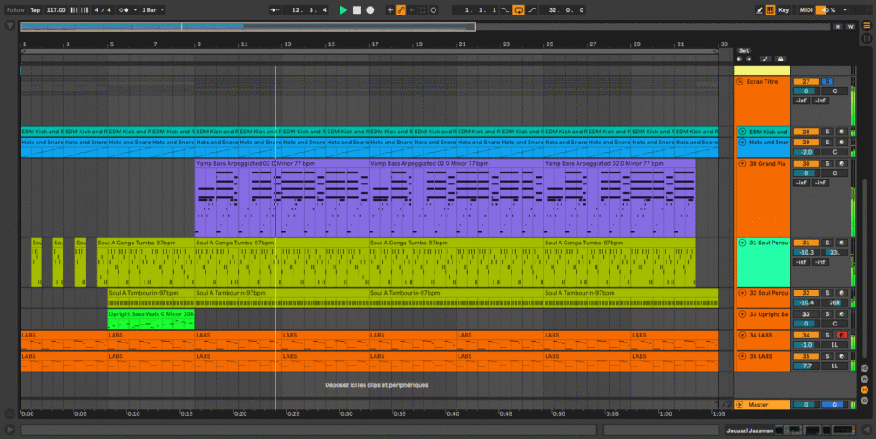Click the Arrangement Record button

(370, 10)
